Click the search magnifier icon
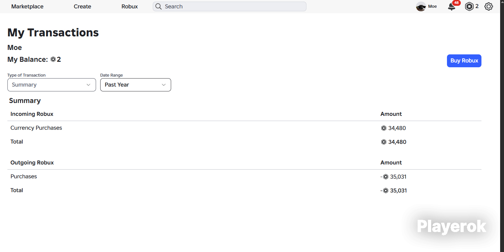The width and height of the screenshot is (504, 252). pos(158,6)
